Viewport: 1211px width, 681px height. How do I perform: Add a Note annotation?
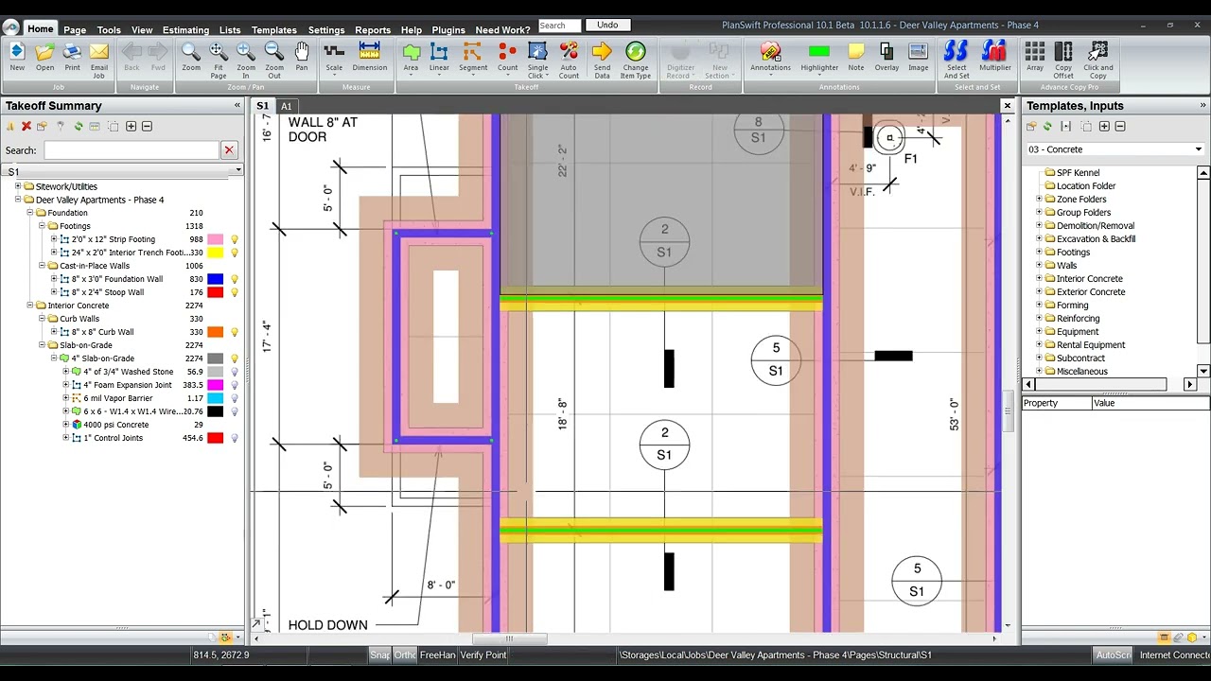pyautogui.click(x=856, y=57)
